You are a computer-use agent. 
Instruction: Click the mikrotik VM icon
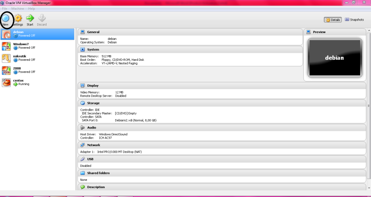pyautogui.click(x=6, y=58)
